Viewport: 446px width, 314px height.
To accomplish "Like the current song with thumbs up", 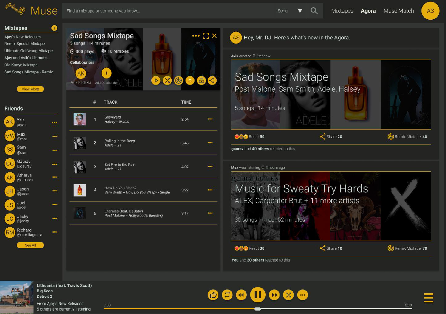I will coord(213,295).
